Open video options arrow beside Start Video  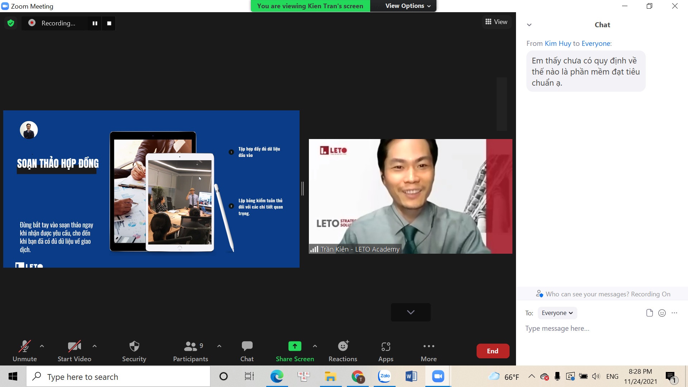tap(95, 346)
